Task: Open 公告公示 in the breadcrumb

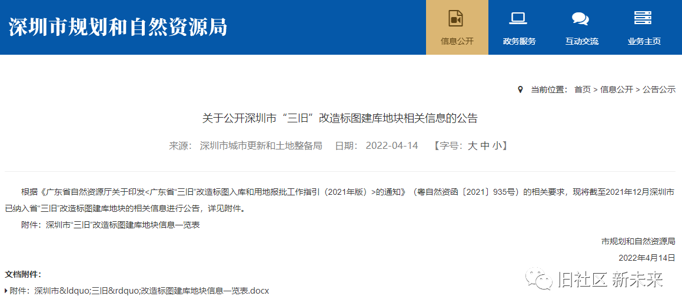Action: tap(658, 89)
